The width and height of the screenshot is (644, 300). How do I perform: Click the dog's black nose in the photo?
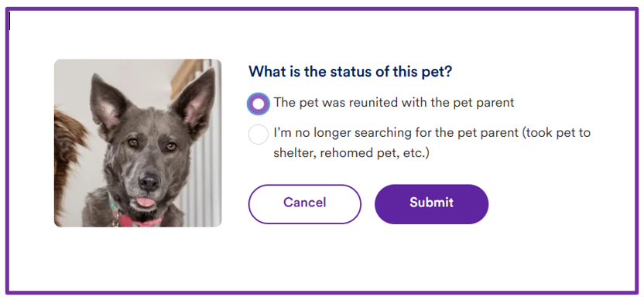click(x=149, y=182)
